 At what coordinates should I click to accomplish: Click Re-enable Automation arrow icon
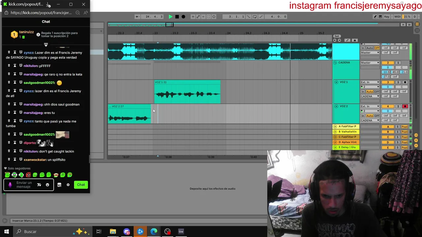pos(203,16)
